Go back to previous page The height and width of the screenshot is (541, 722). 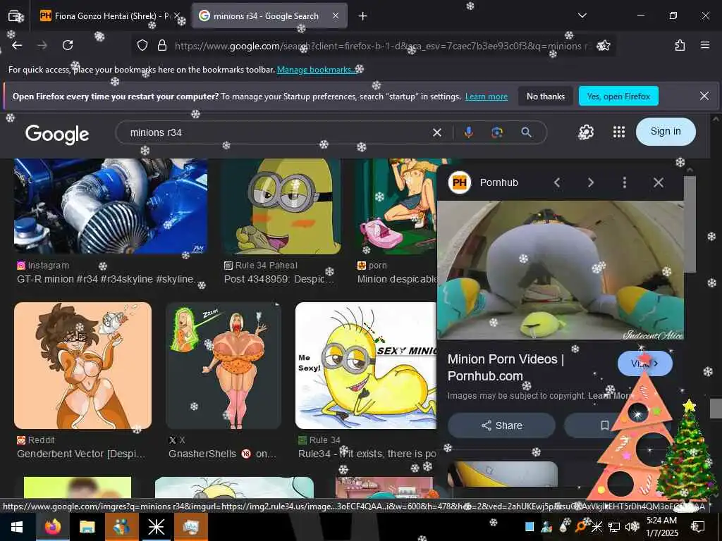coord(17,45)
